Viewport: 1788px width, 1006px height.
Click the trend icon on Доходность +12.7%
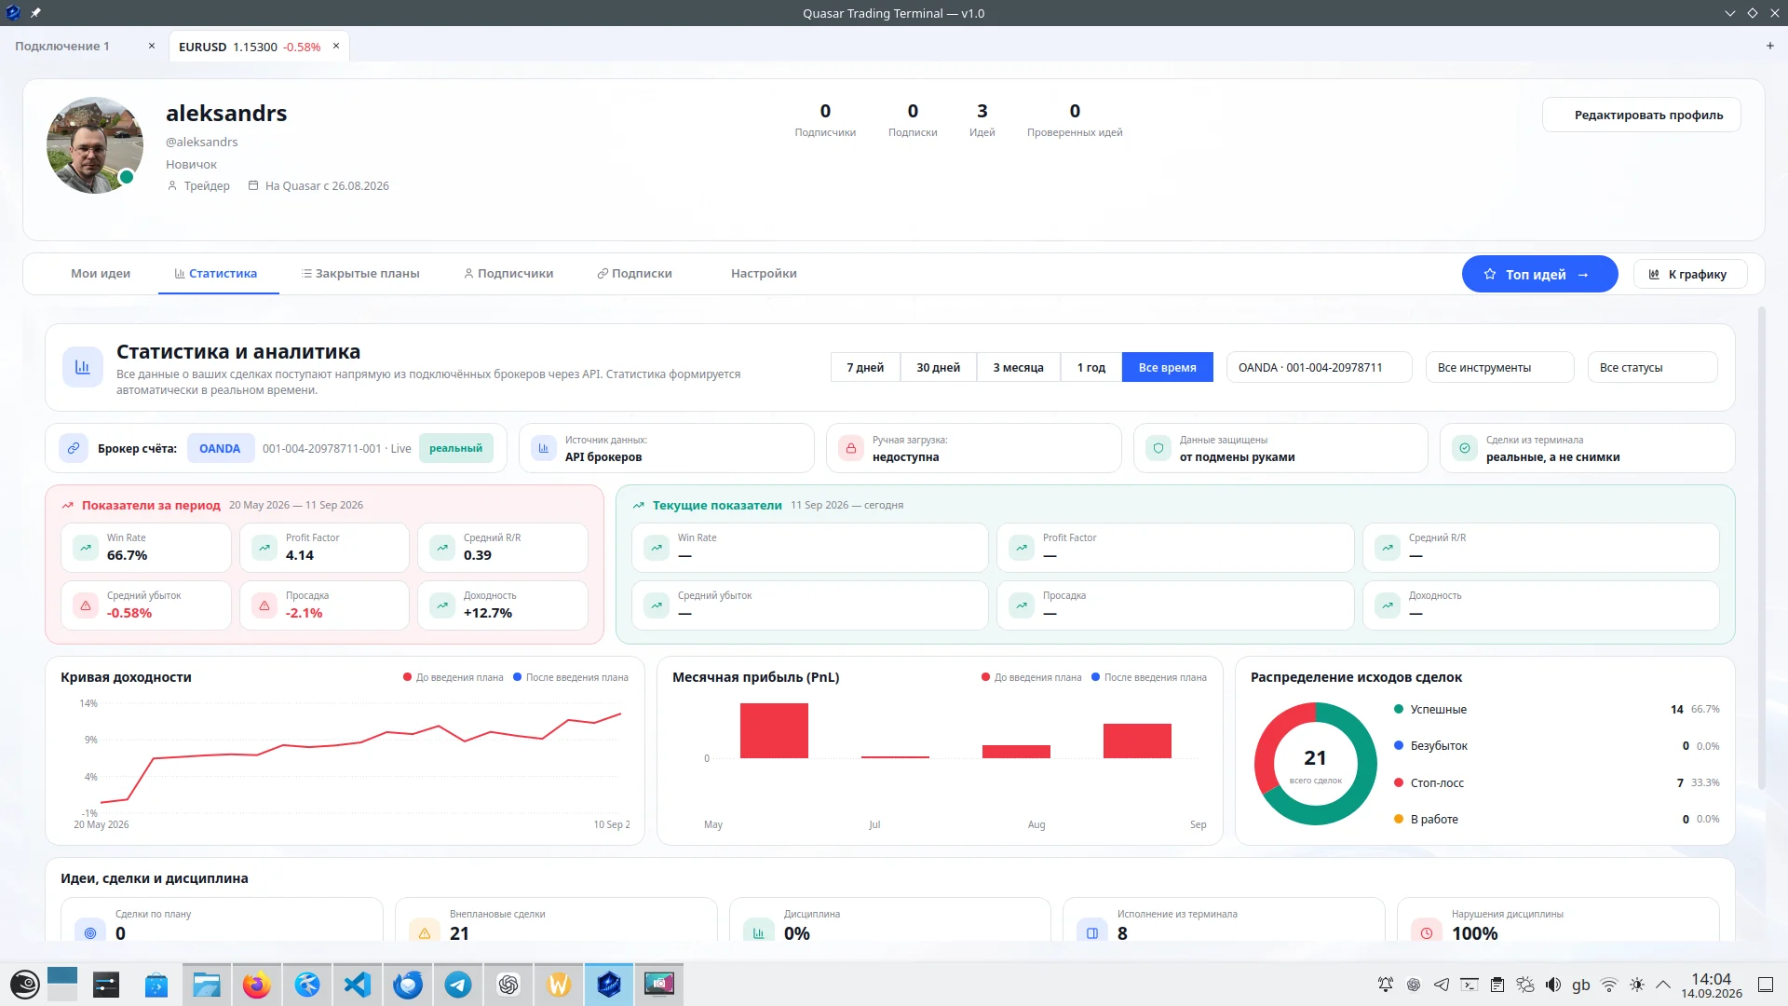coord(442,605)
